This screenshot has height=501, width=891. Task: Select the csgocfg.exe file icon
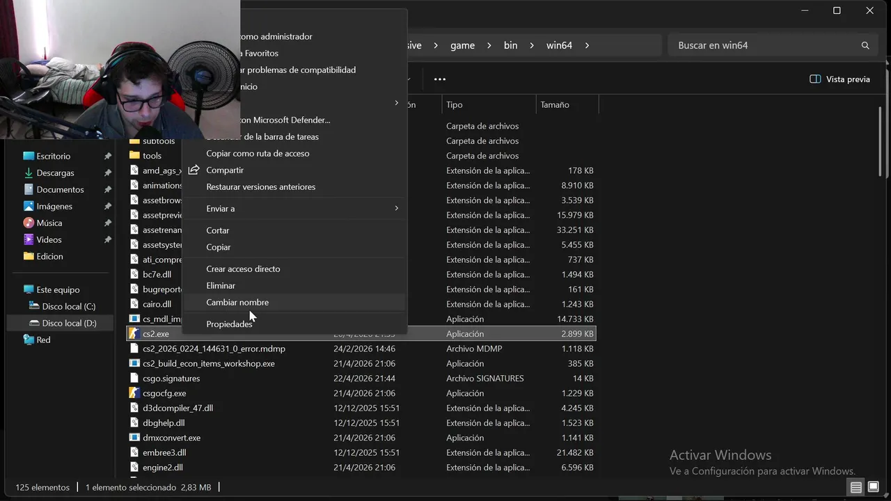click(134, 393)
